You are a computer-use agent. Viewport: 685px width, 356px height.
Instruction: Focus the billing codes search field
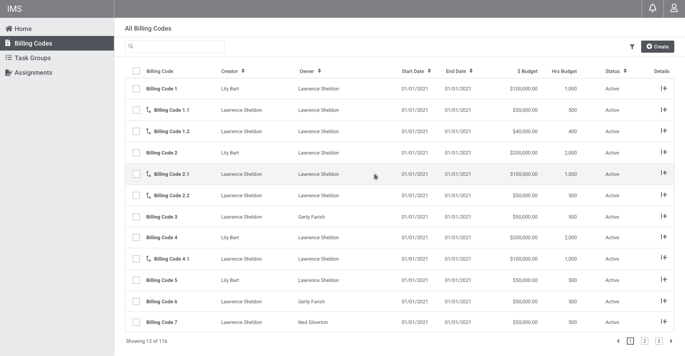point(178,47)
